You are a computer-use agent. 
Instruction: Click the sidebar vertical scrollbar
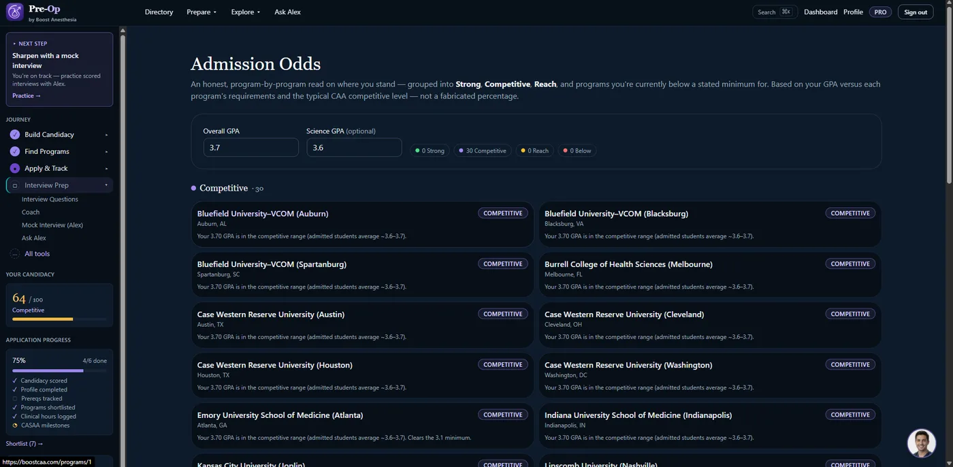tap(123, 248)
